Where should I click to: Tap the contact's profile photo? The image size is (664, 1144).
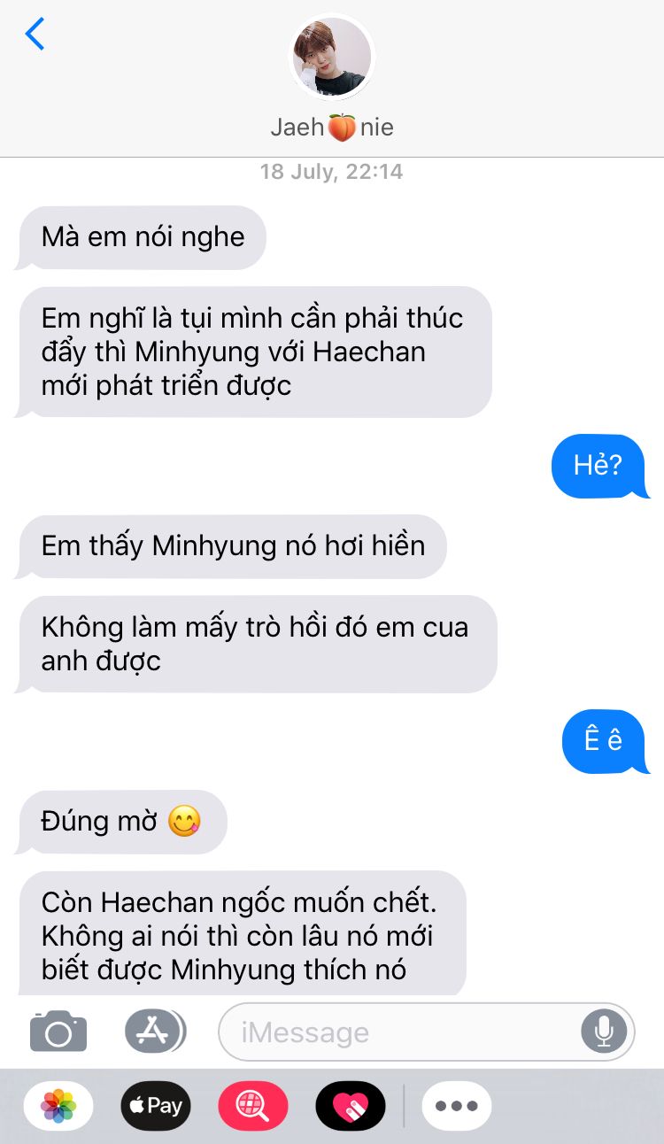[332, 58]
